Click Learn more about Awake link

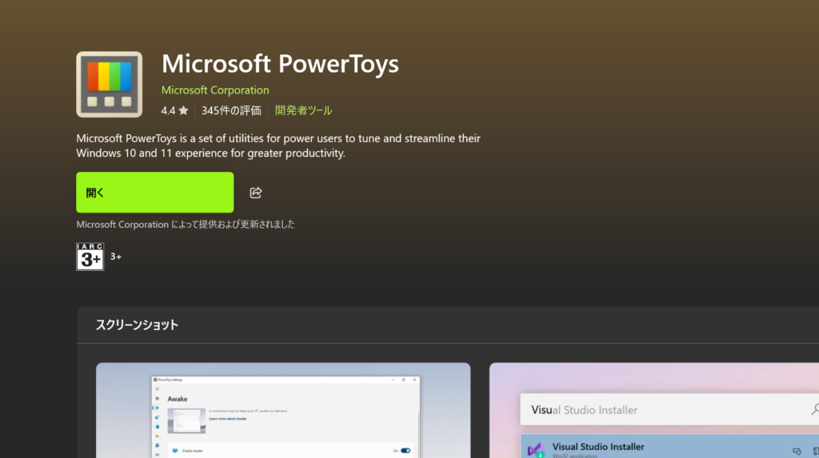[x=228, y=419]
